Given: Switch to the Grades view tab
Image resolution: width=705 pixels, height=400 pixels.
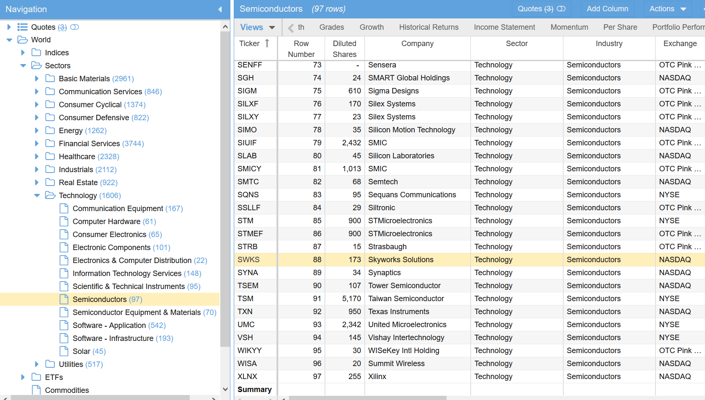Looking at the screenshot, I should coord(331,27).
